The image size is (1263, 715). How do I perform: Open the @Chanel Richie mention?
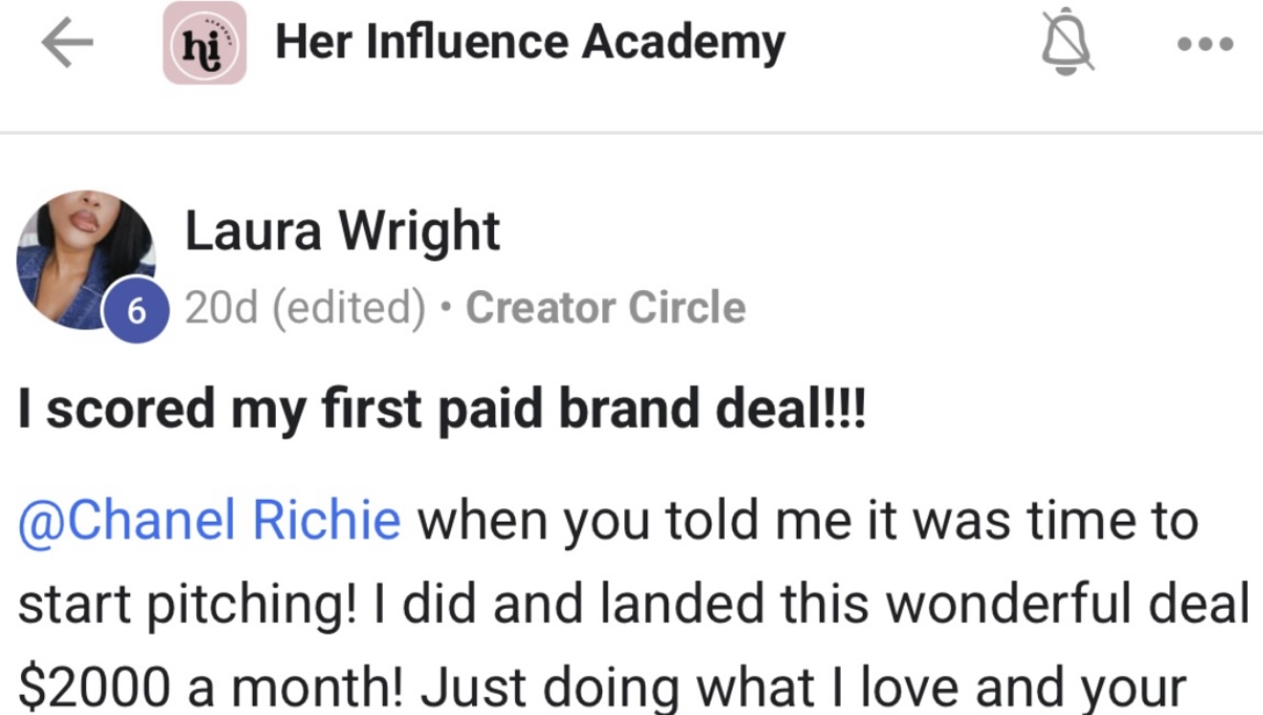point(210,520)
